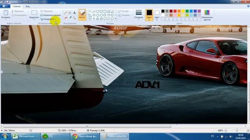The image size is (250, 140).
Task: Open the Контур outline dropdown
Action: pyautogui.click(x=124, y=11)
